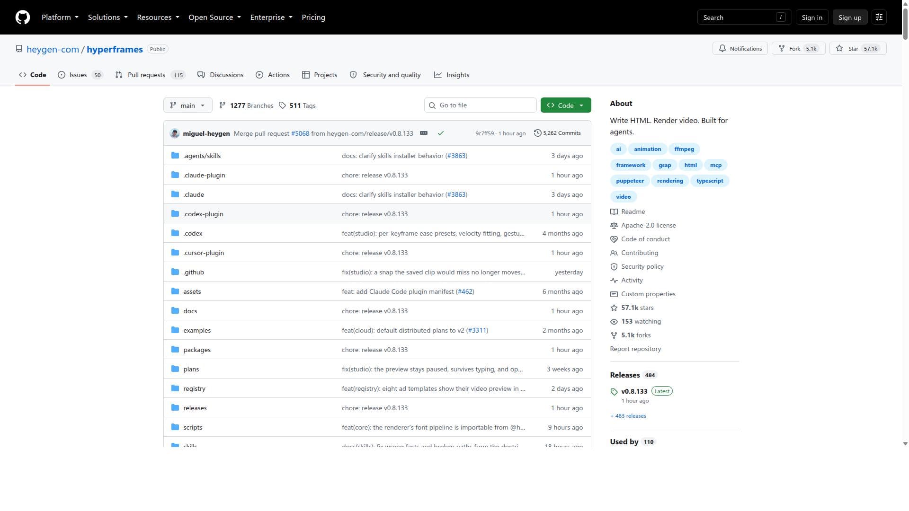The height and width of the screenshot is (511, 909).
Task: Select the puppeteer topic tag
Action: [630, 181]
